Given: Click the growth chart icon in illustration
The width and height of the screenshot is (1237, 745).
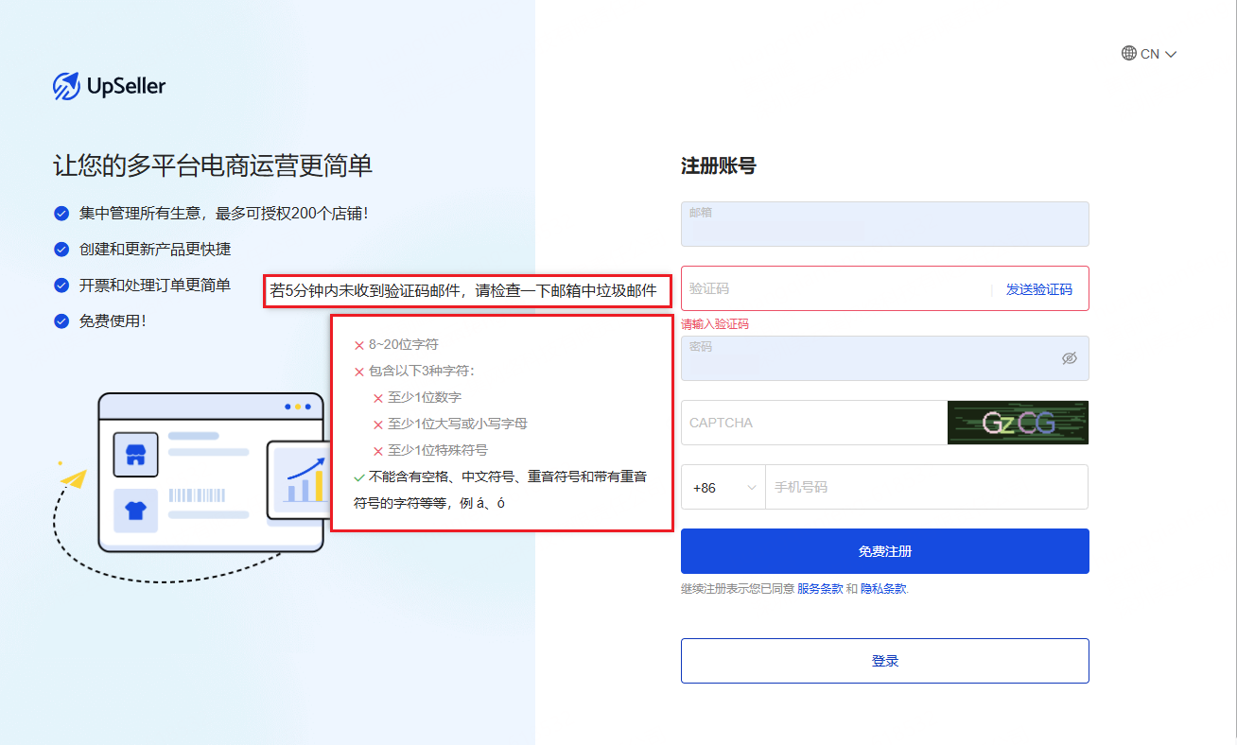Looking at the screenshot, I should tap(303, 479).
